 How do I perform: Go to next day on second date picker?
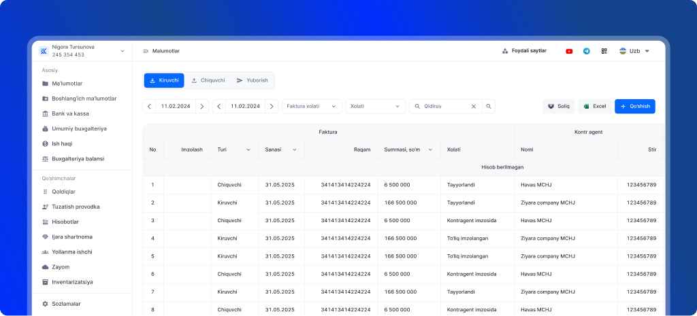click(x=272, y=107)
